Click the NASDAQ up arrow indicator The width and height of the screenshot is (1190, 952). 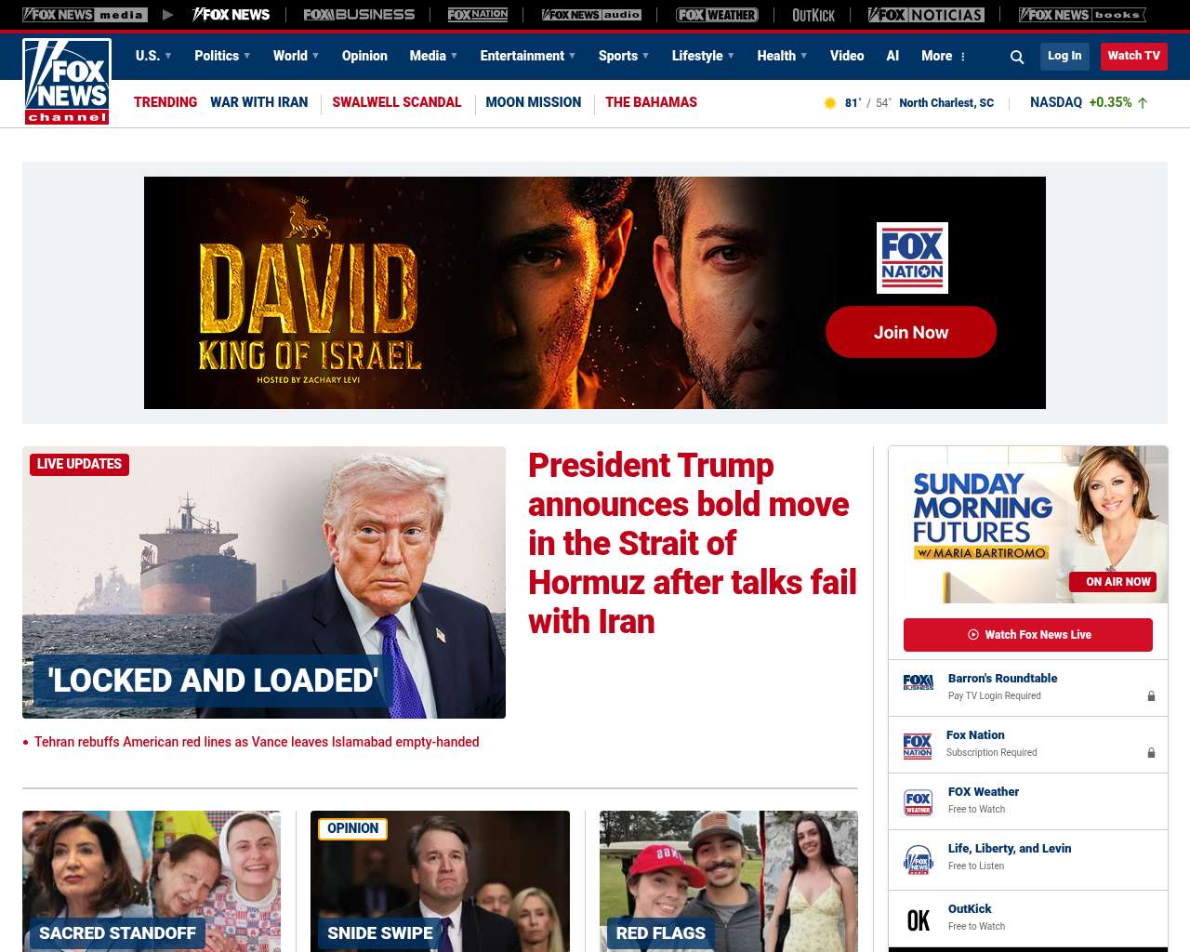click(x=1143, y=103)
